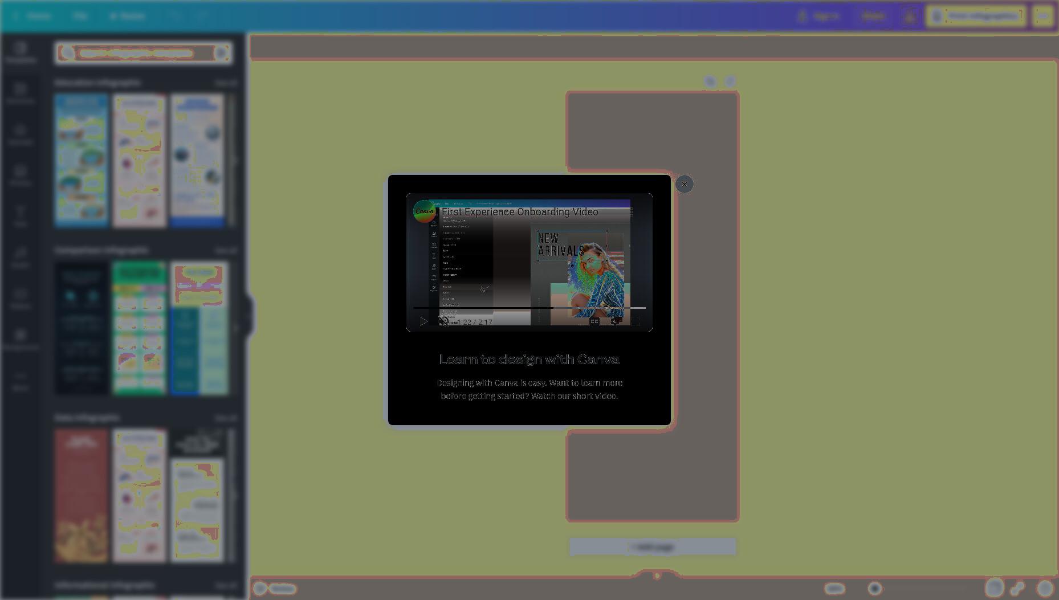The width and height of the screenshot is (1059, 600).
Task: Open video player settings gear
Action: pos(615,321)
